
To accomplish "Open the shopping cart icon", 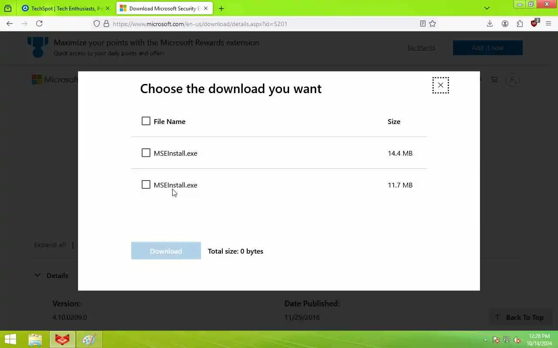I will [x=494, y=80].
